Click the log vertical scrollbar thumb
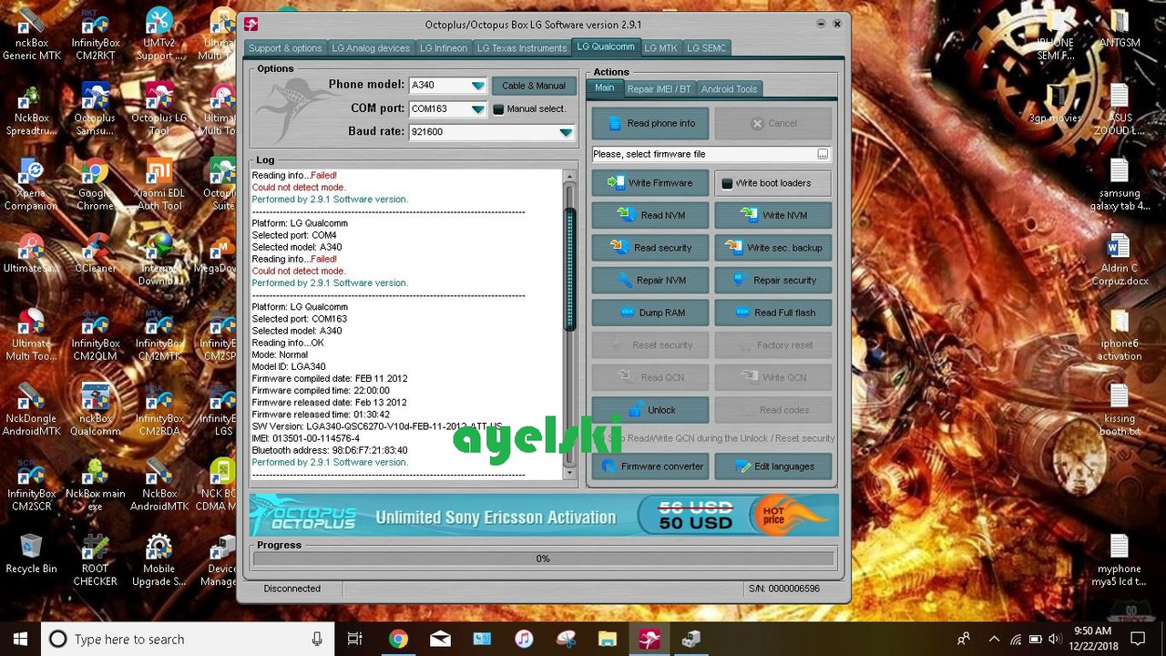The height and width of the screenshot is (656, 1166). coord(570,270)
